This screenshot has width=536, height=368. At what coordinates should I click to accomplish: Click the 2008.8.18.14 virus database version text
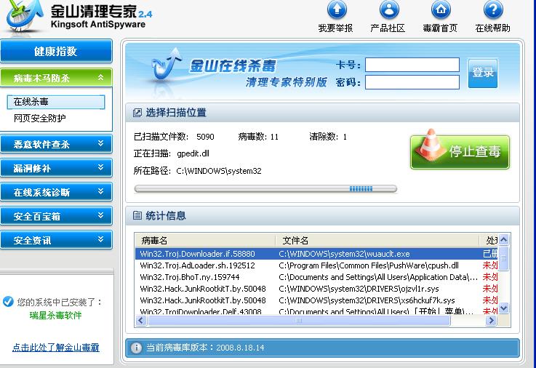pyautogui.click(x=240, y=348)
